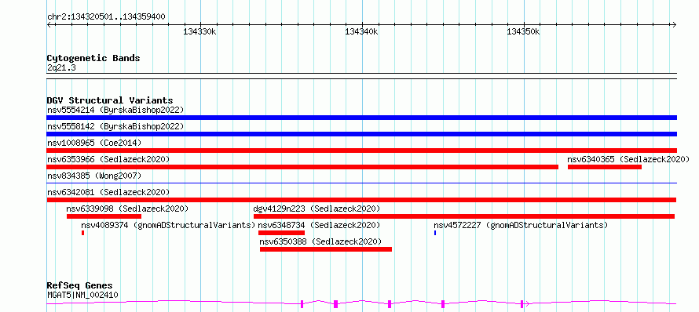Click the nsv6339098 red variant bar
The width and height of the screenshot is (699, 312).
pyautogui.click(x=104, y=216)
